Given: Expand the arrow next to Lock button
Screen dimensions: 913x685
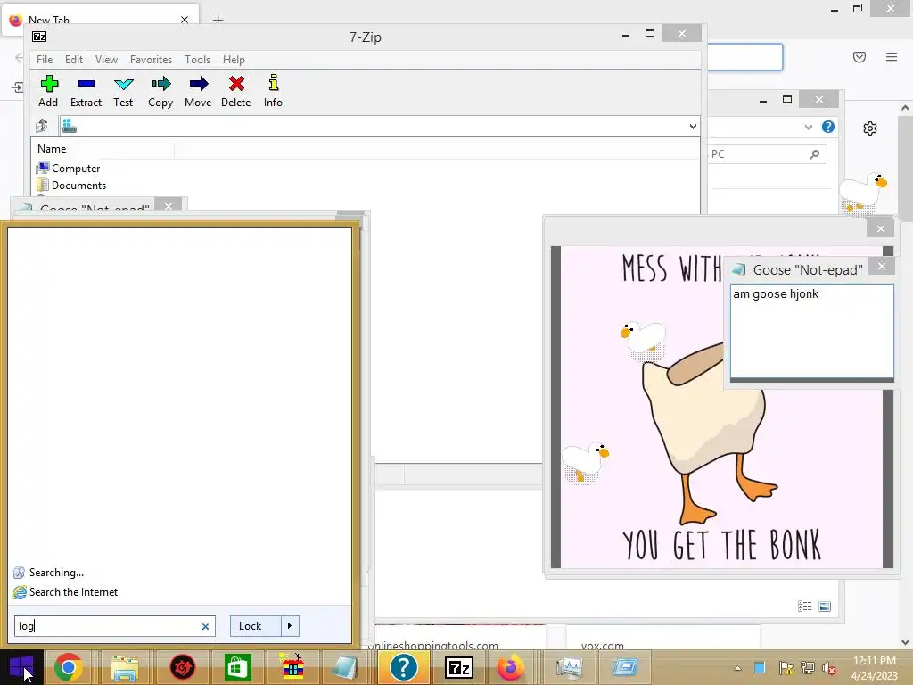Looking at the screenshot, I should [290, 626].
